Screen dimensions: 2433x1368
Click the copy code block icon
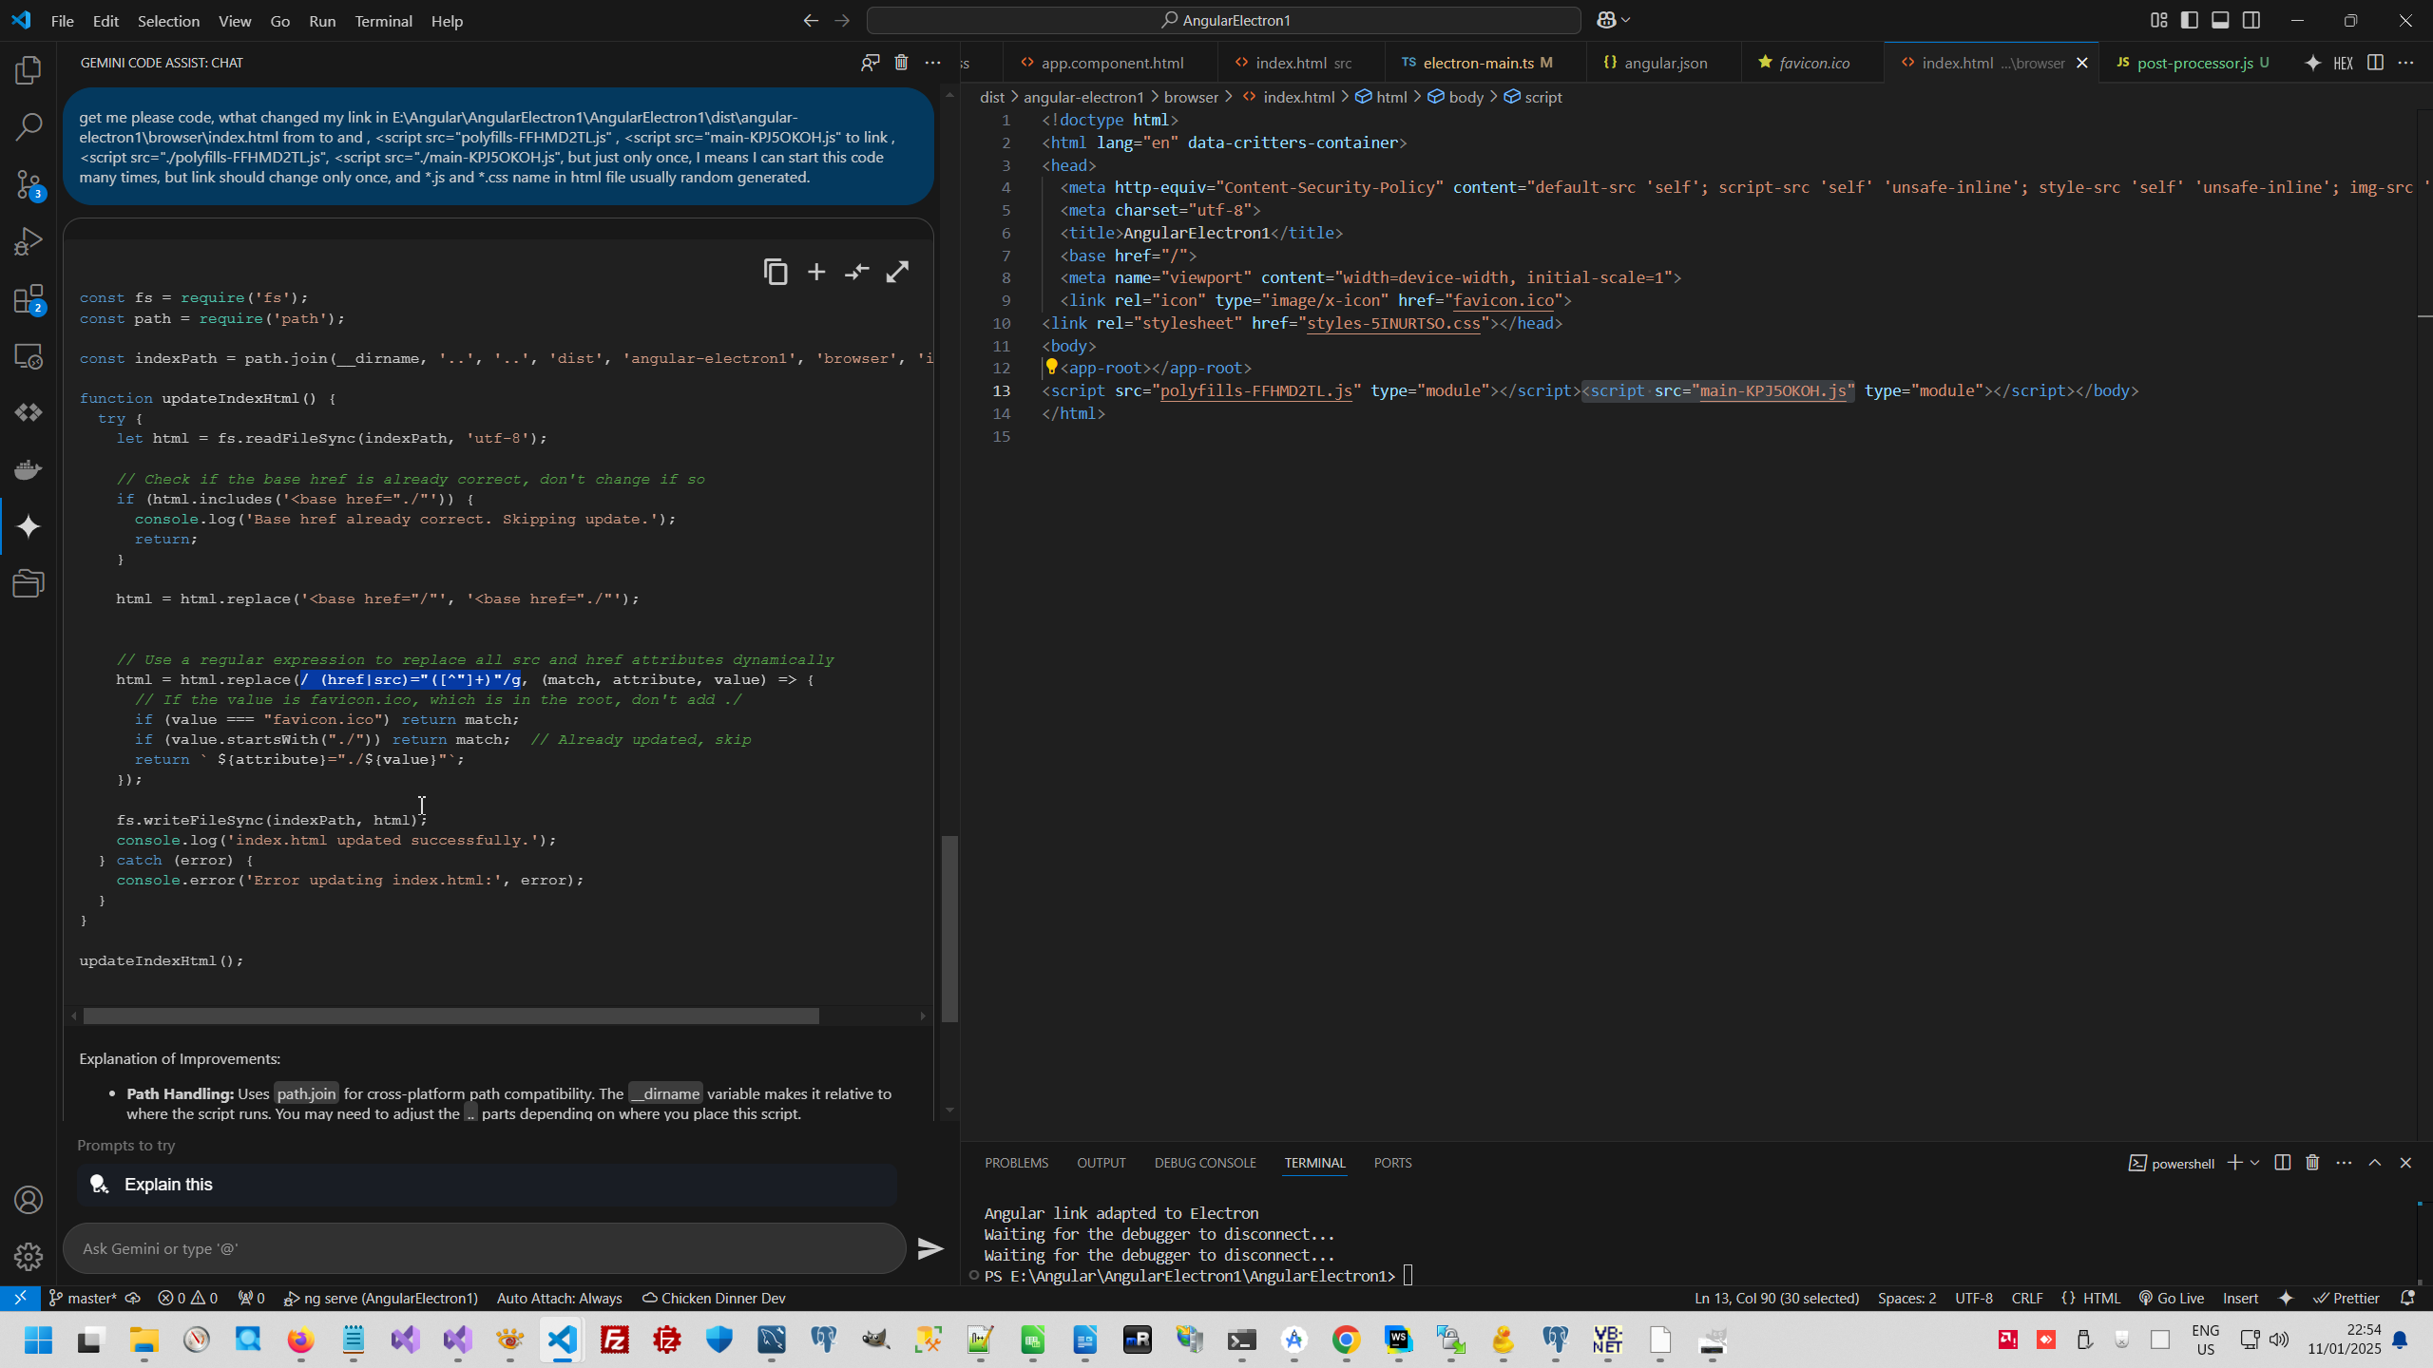coord(776,273)
